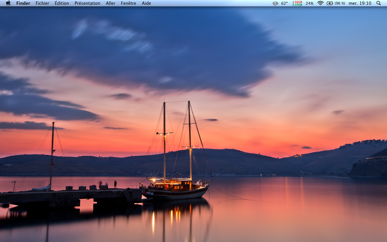Click the 24% CPU usage indicator
This screenshot has width=387, height=242.
pyautogui.click(x=310, y=3)
